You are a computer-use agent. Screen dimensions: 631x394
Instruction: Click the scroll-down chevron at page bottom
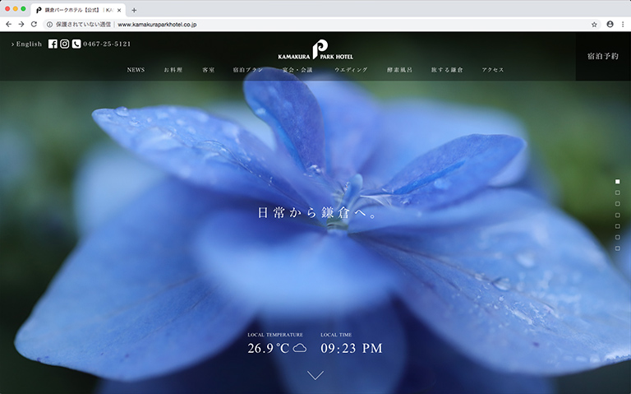[x=315, y=375]
